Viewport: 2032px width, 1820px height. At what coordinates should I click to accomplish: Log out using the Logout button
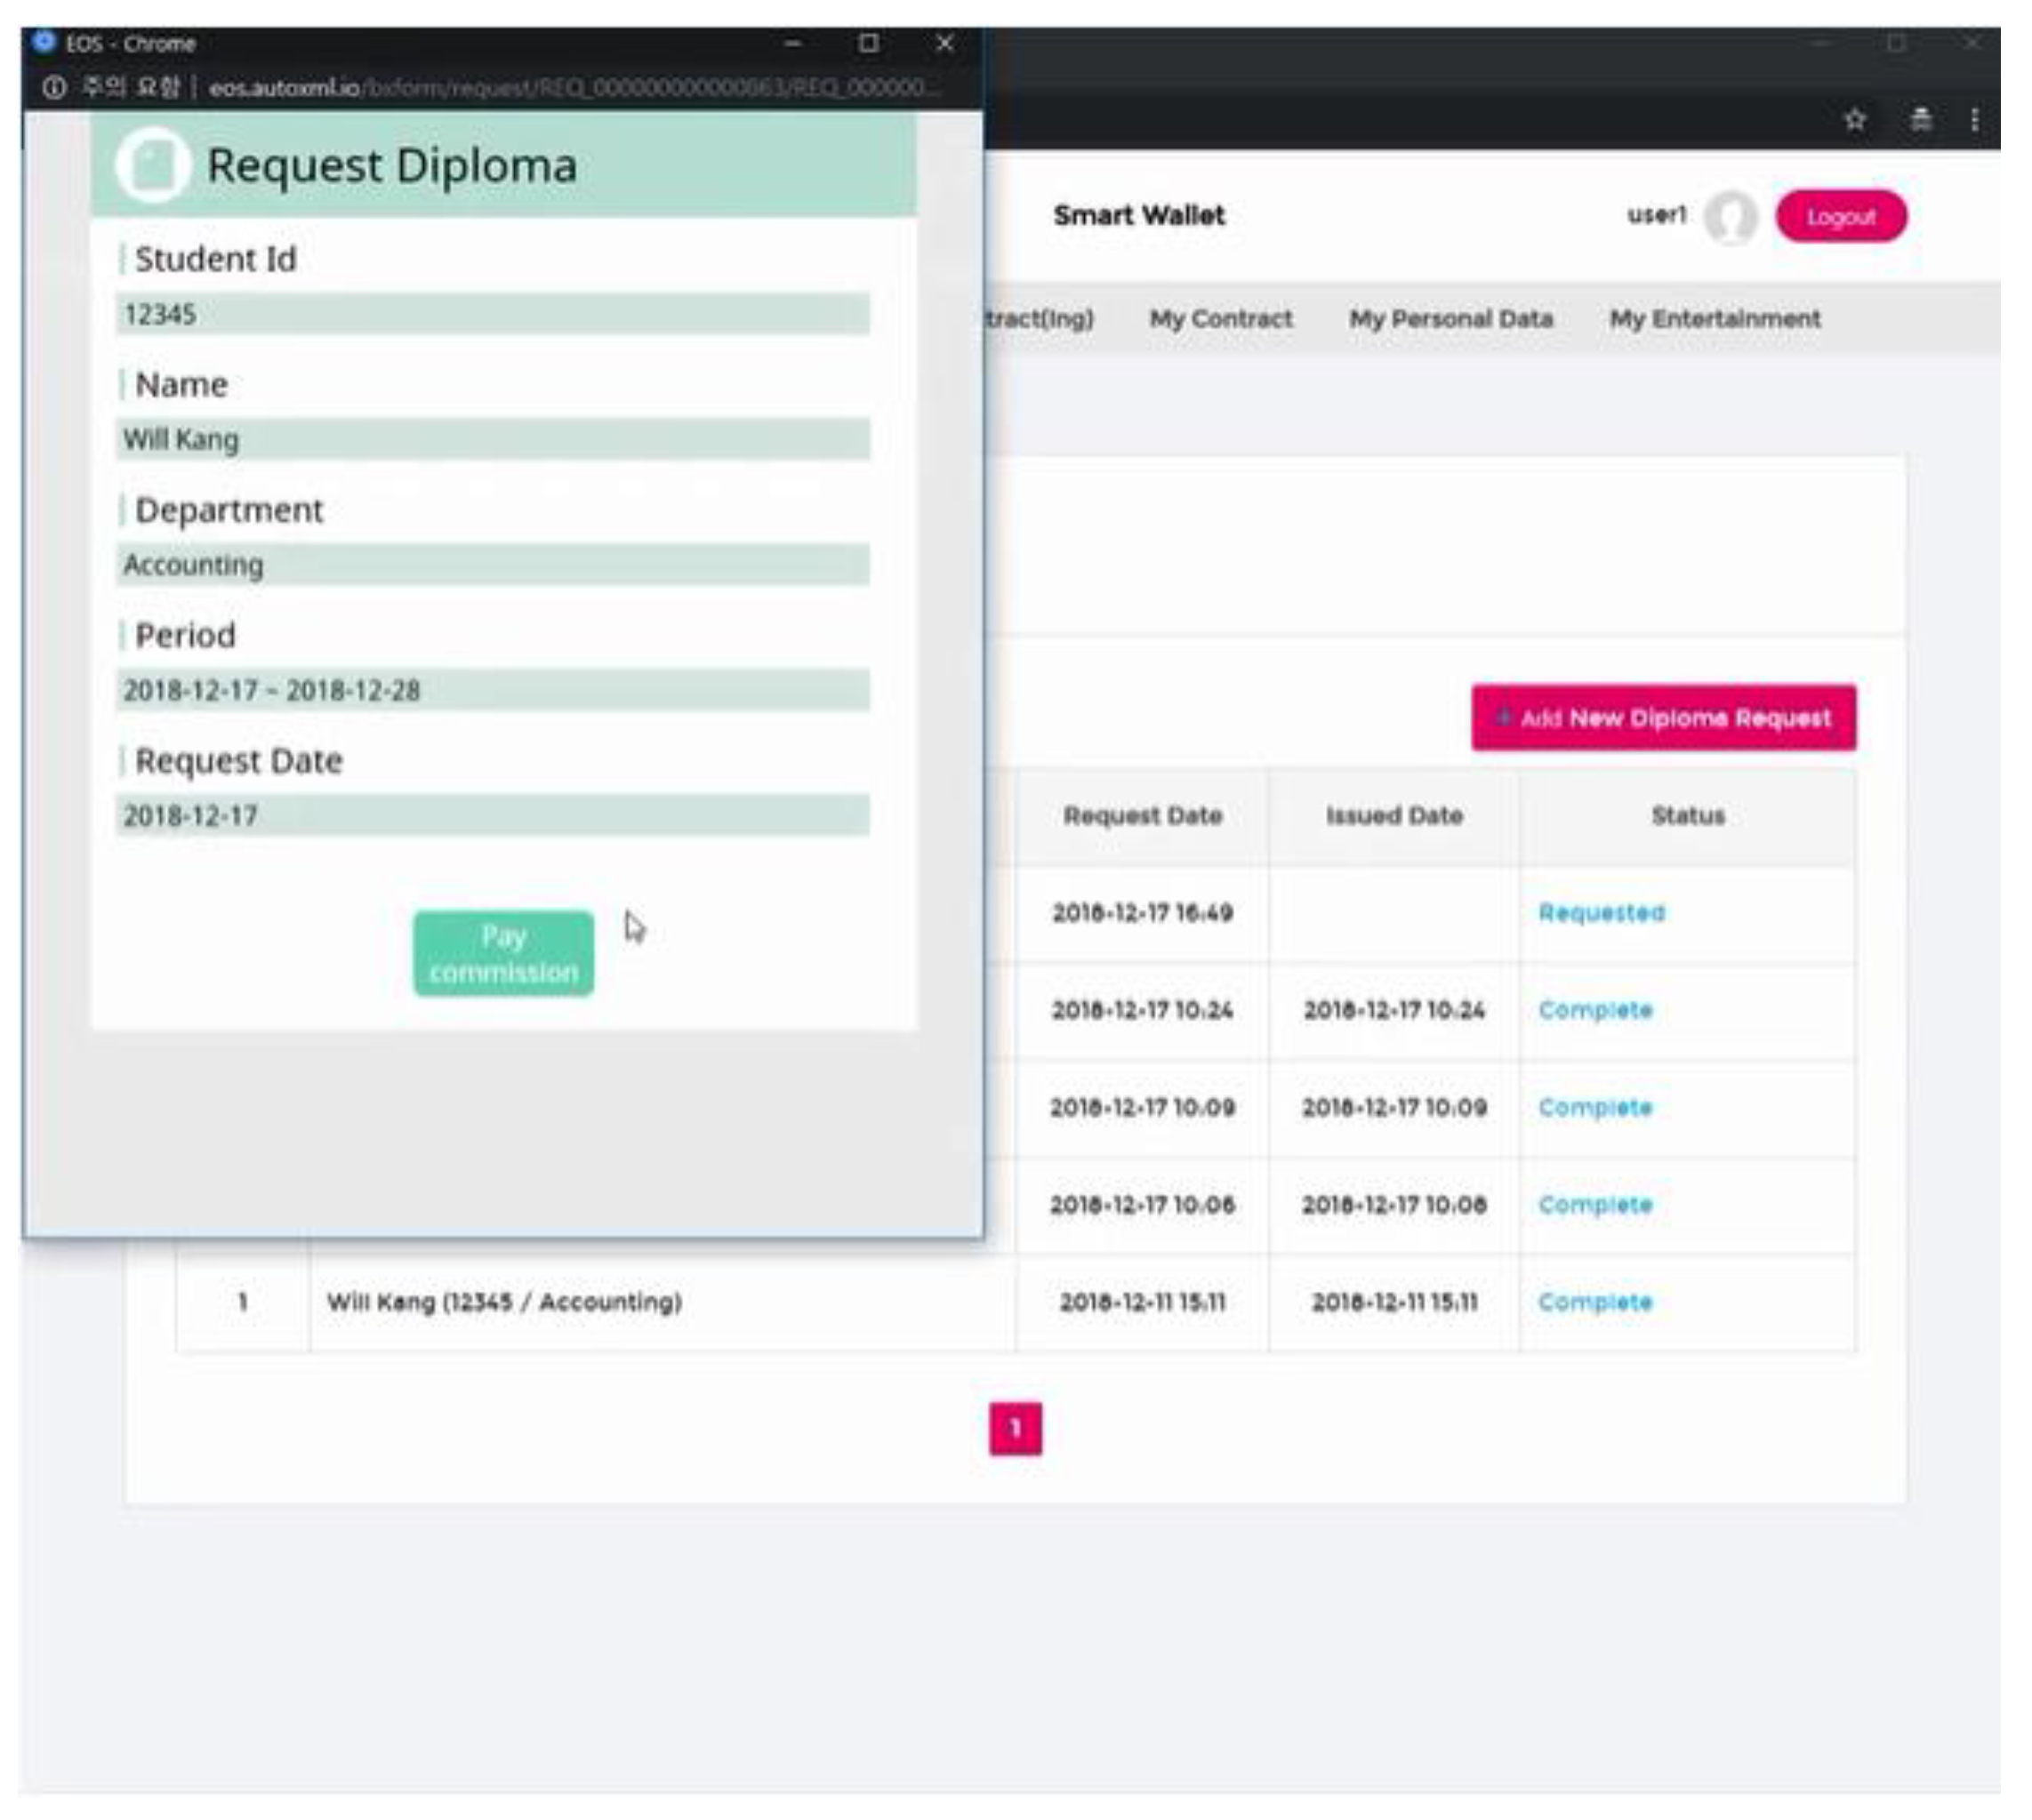click(1840, 217)
